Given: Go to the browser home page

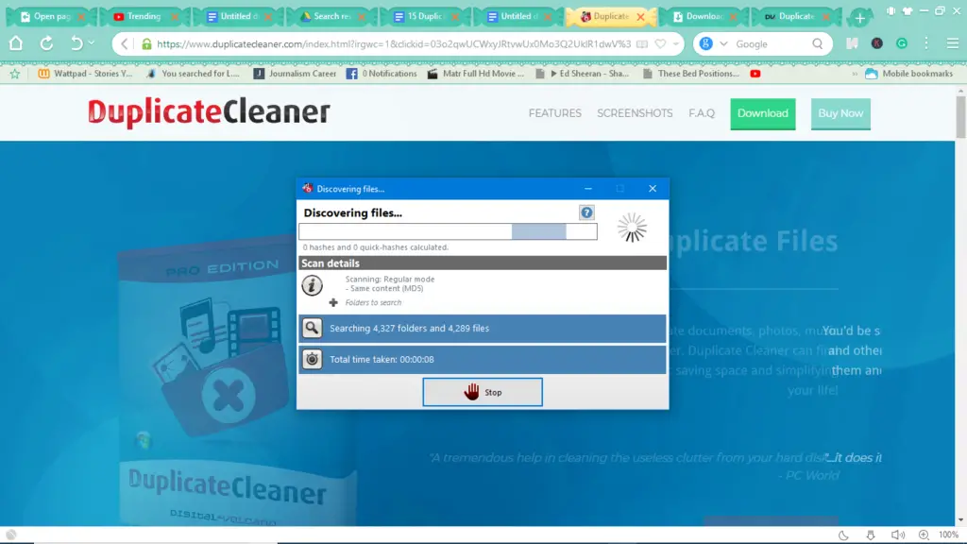Looking at the screenshot, I should point(16,43).
